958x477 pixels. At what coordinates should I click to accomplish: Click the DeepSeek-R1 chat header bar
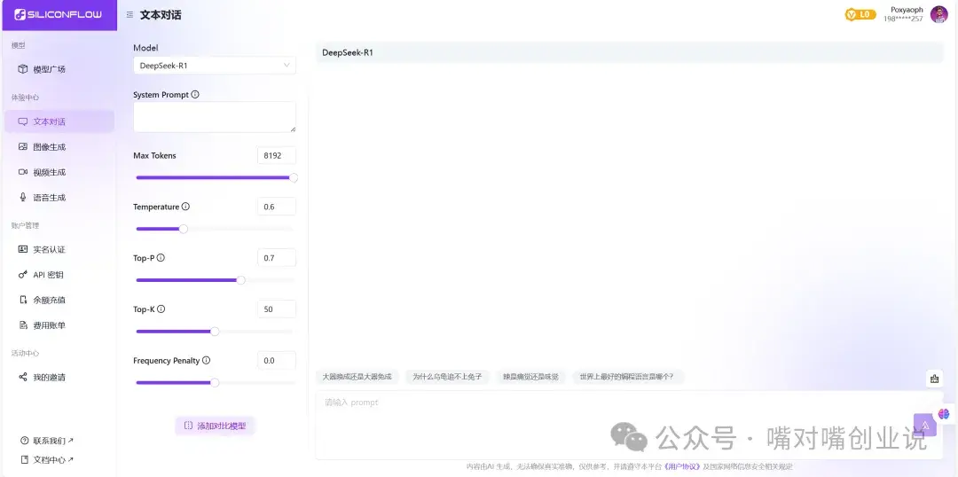(x=629, y=52)
